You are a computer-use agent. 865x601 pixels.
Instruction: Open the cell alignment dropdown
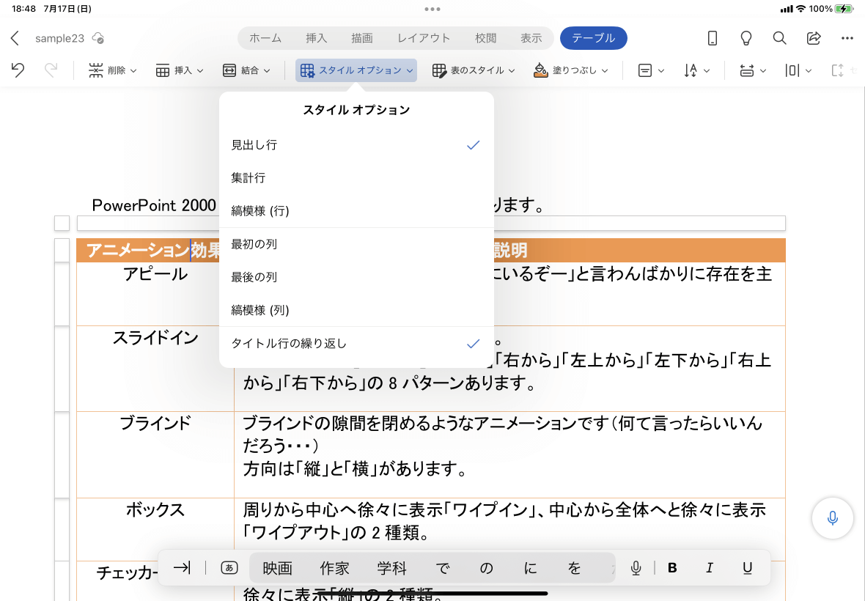(651, 70)
